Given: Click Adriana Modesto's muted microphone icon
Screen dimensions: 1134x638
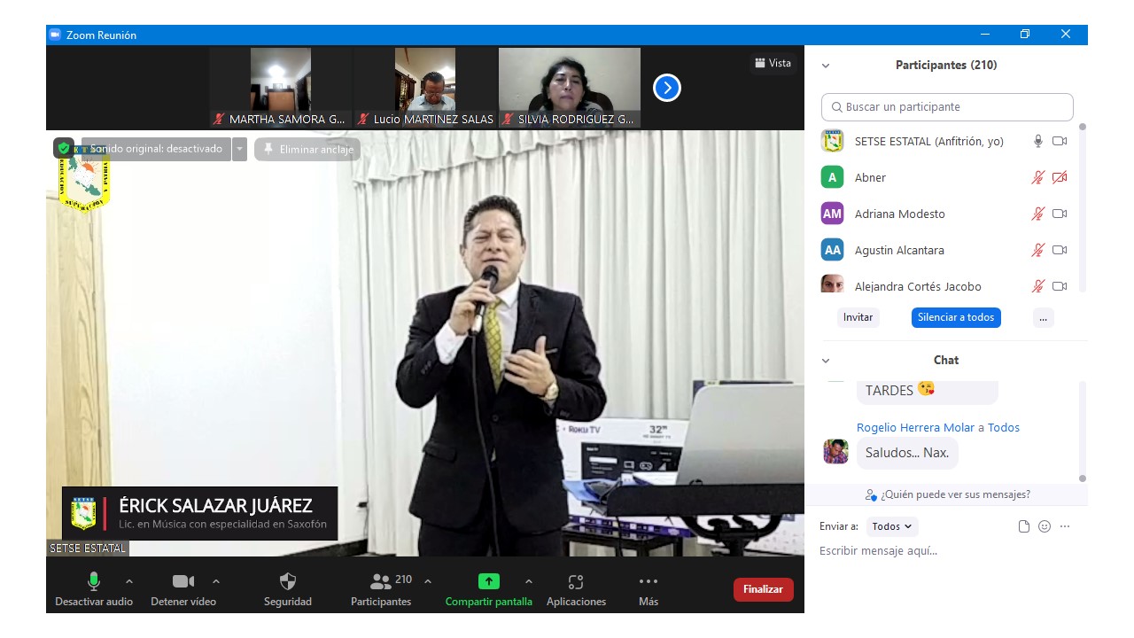Looking at the screenshot, I should coord(1038,214).
